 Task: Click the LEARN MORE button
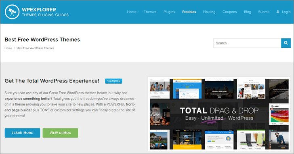tap(22, 133)
